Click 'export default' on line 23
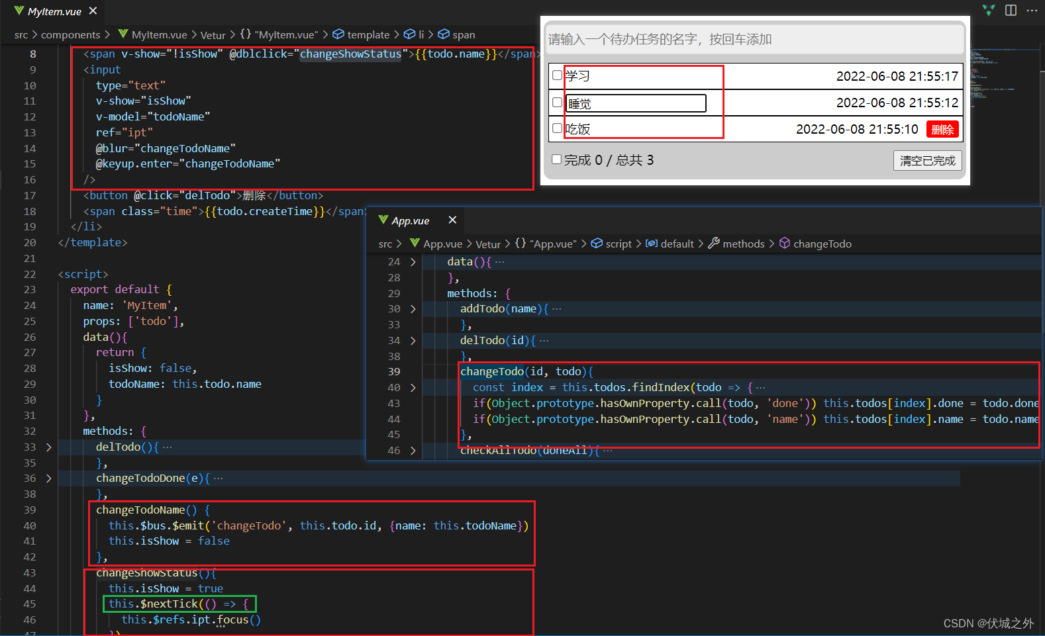Image resolution: width=1045 pixels, height=636 pixels. click(x=115, y=289)
